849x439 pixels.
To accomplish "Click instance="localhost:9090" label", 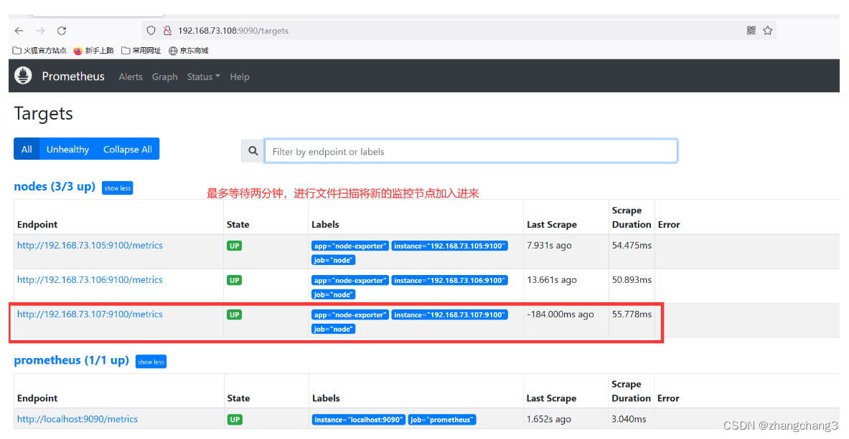I will [359, 420].
